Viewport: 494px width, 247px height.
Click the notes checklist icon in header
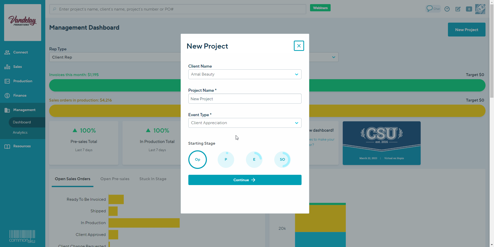coord(458,9)
